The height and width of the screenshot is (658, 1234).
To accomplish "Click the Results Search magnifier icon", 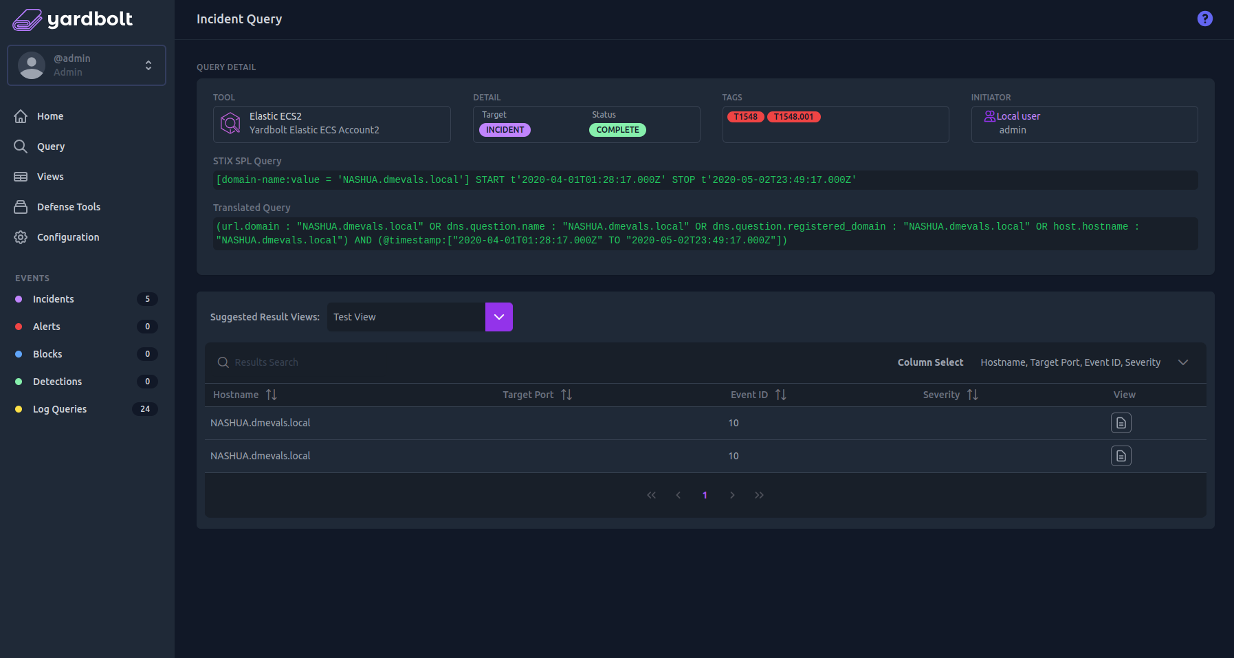I will click(223, 362).
